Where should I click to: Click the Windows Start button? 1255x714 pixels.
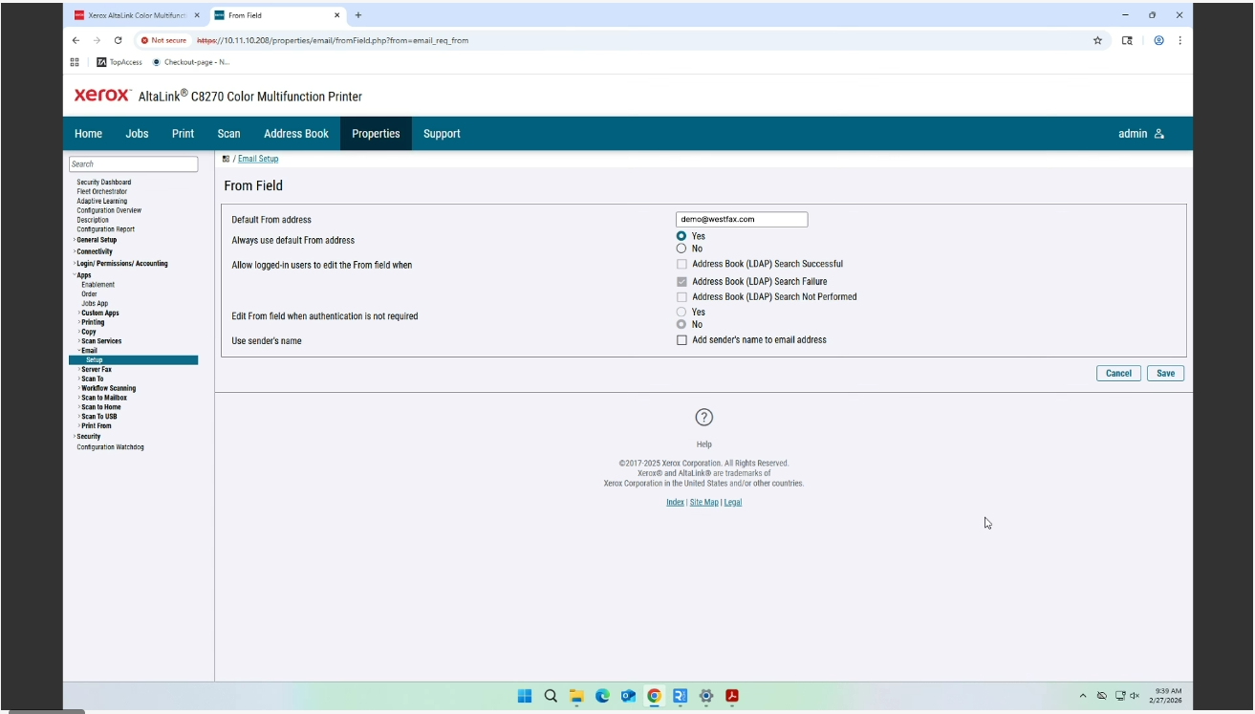pos(524,696)
